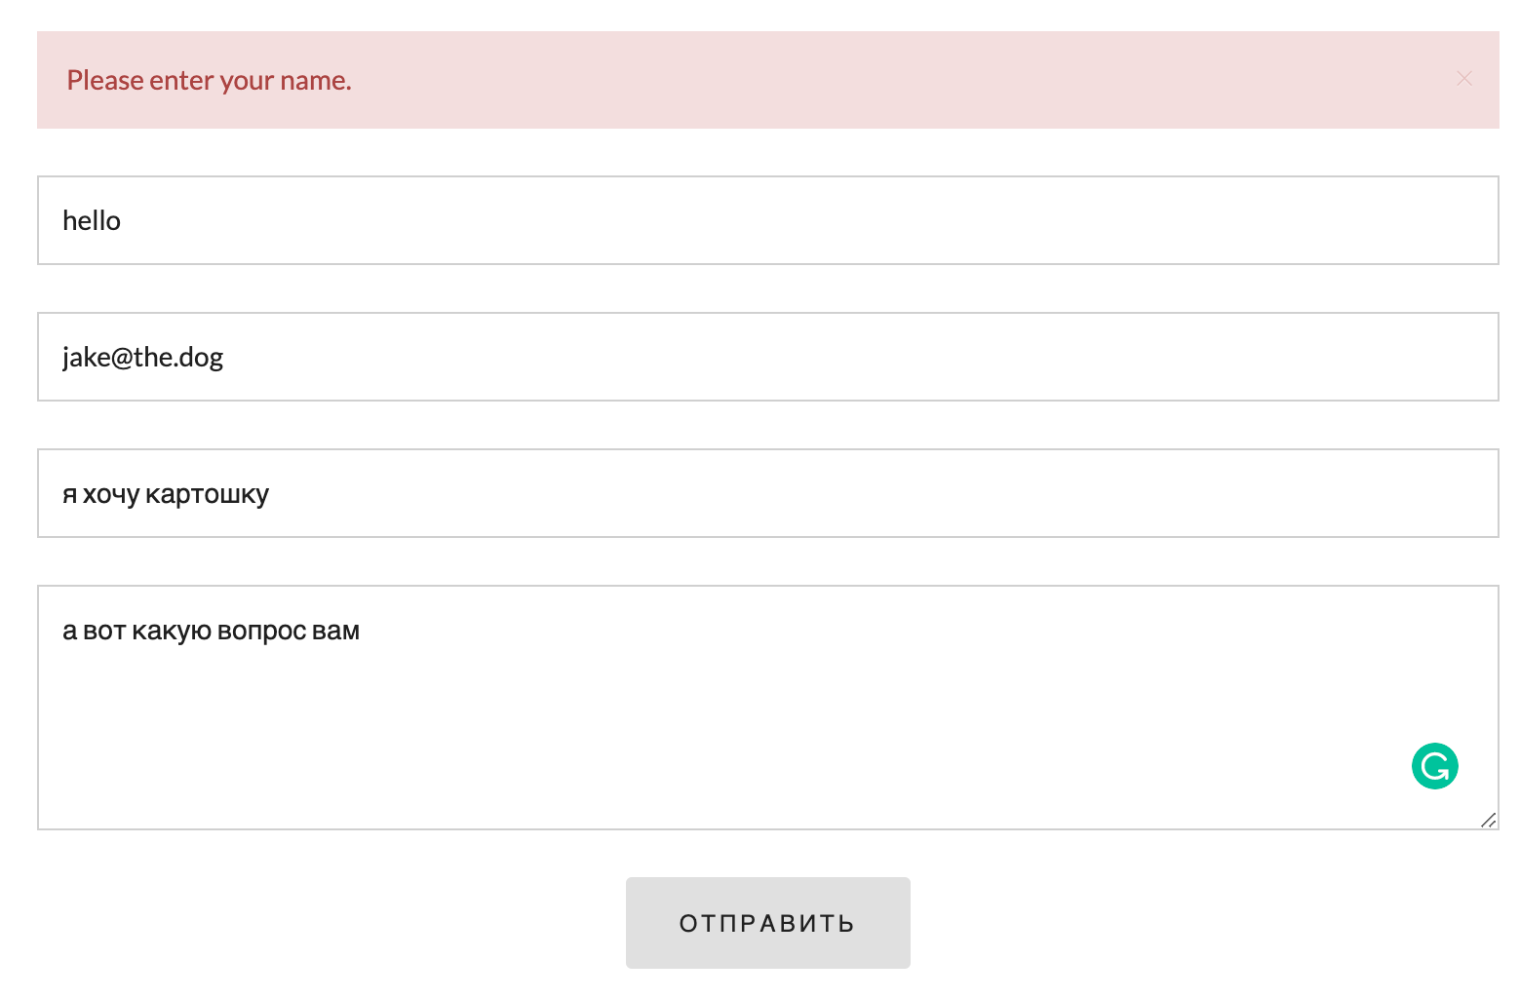The width and height of the screenshot is (1519, 998).
Task: Click into the email field with jake@the.dog
Action: point(767,357)
